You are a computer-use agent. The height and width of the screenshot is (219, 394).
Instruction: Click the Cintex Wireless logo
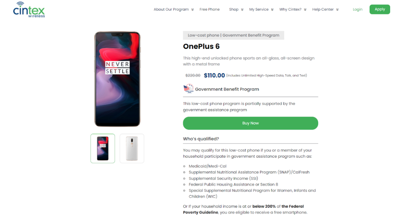click(29, 10)
